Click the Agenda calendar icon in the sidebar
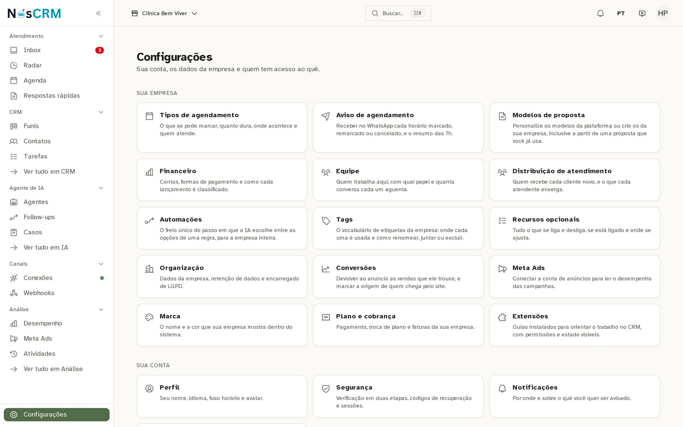 [x=14, y=81]
